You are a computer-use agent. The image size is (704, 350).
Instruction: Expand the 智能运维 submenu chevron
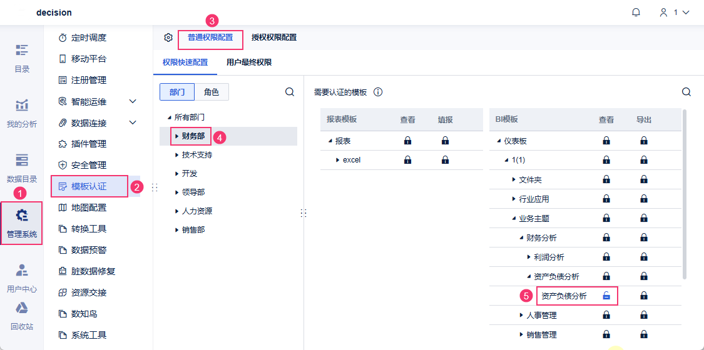click(133, 101)
